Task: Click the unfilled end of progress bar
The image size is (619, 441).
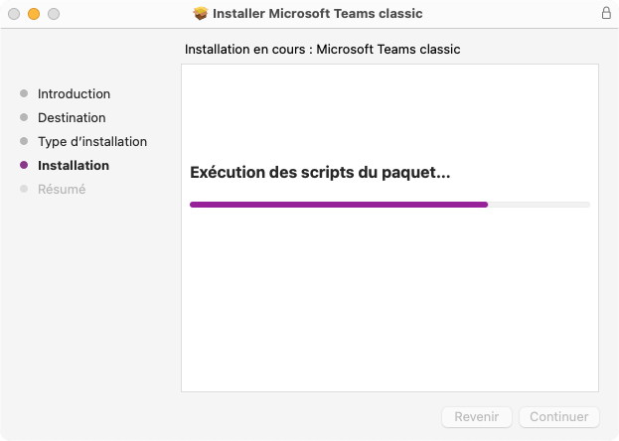Action: 539,205
